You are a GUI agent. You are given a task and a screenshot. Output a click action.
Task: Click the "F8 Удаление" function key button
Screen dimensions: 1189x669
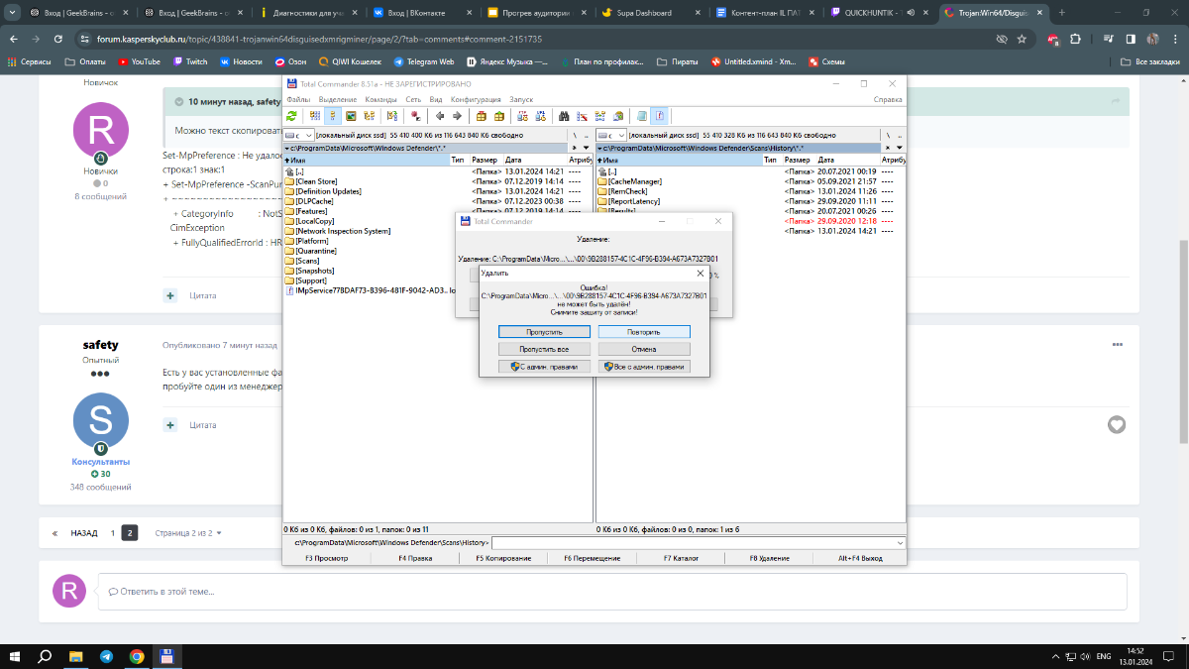click(x=769, y=558)
